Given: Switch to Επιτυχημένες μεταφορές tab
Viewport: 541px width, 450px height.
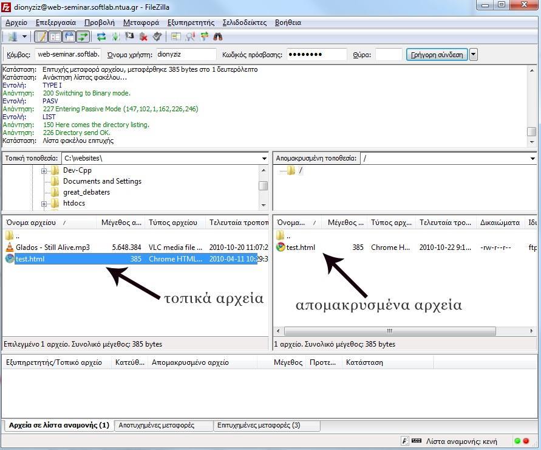Looking at the screenshot, I should (267, 426).
